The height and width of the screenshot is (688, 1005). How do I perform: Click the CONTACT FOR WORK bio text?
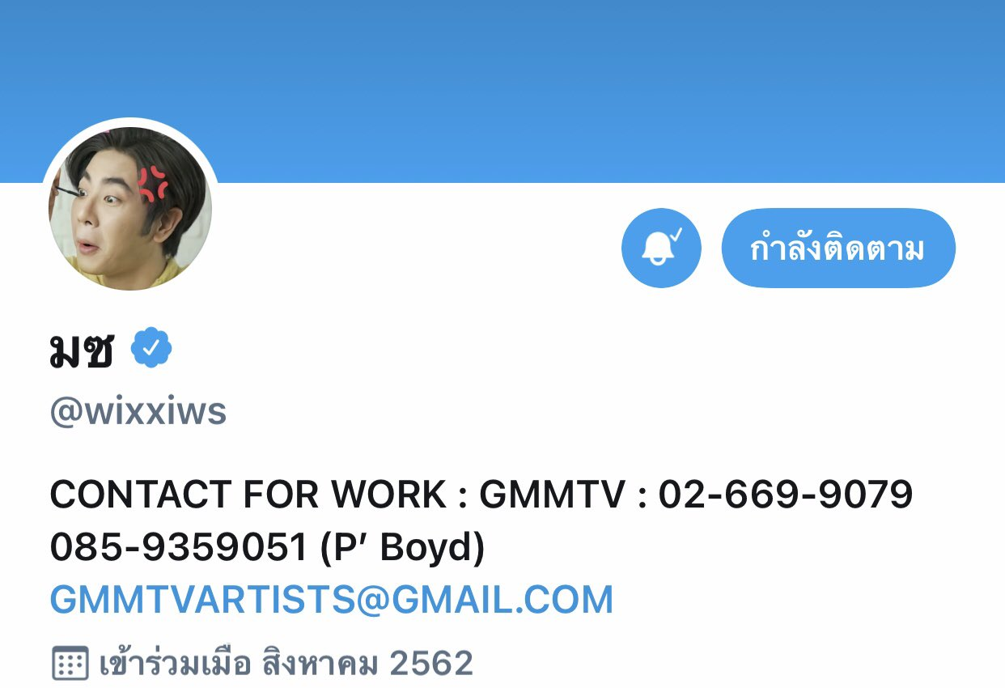[248, 495]
